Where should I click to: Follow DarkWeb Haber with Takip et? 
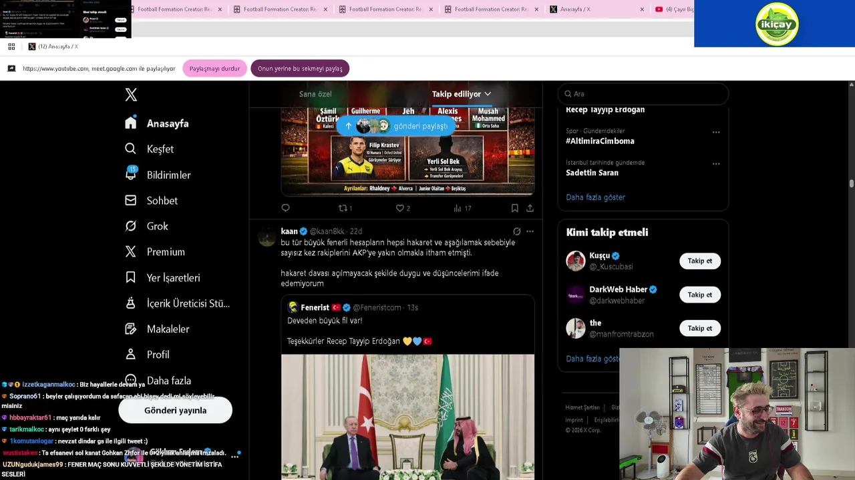point(700,295)
